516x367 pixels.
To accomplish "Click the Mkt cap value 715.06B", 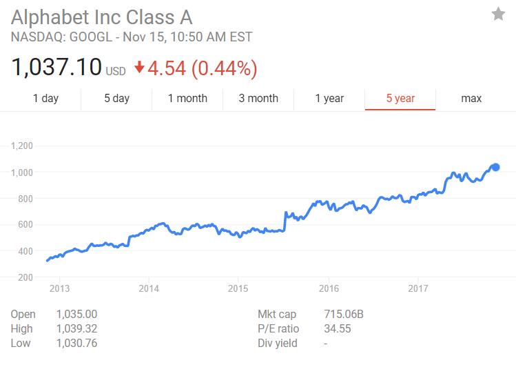I will [x=343, y=315].
